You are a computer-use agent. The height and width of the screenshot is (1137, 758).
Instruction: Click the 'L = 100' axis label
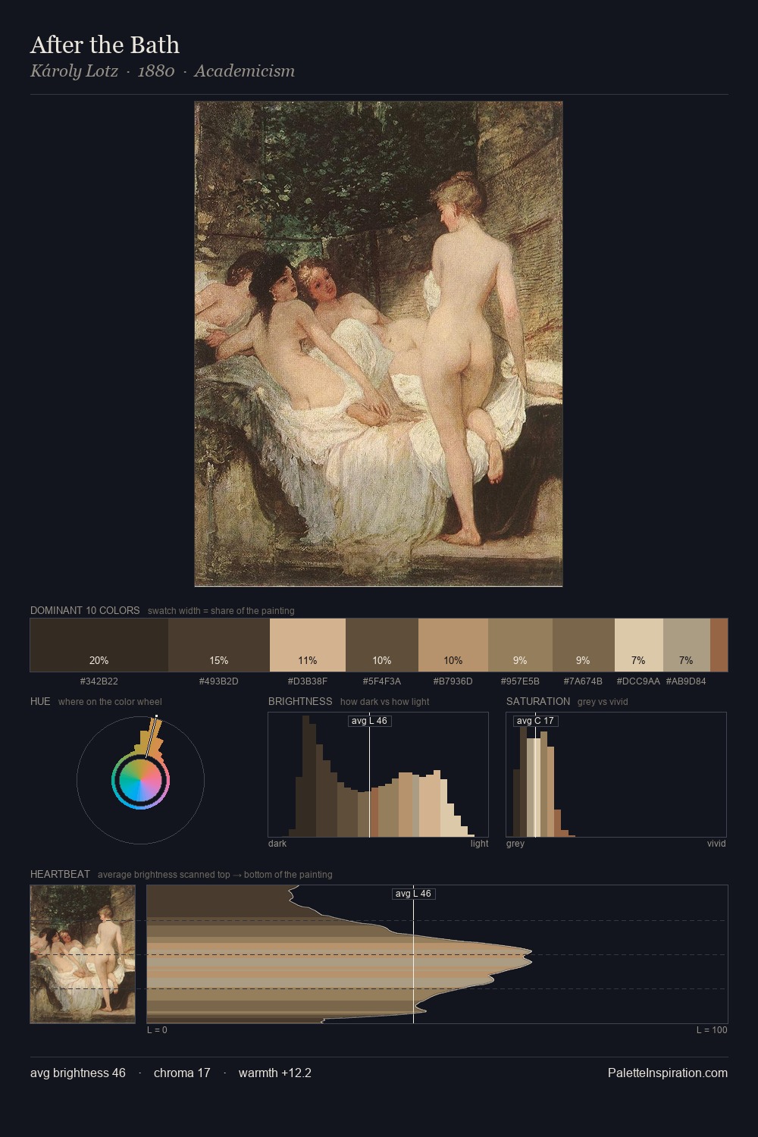click(712, 1030)
